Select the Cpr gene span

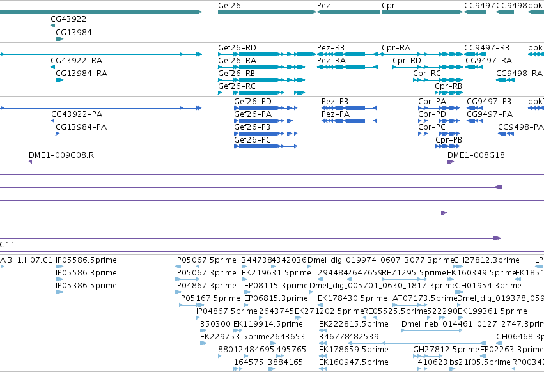coord(422,12)
